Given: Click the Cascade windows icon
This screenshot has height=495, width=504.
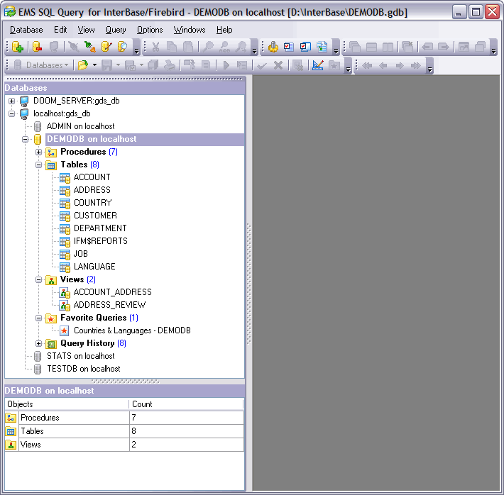Looking at the screenshot, I should (355, 47).
